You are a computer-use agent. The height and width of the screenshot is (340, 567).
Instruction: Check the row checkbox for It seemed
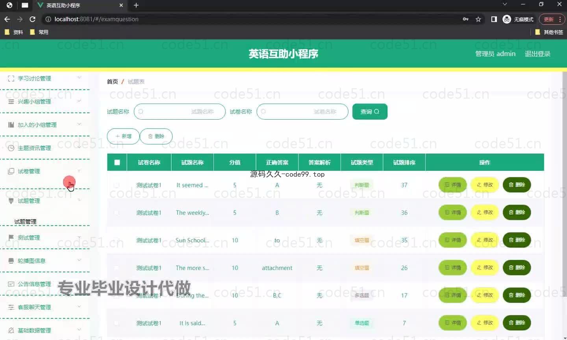(117, 185)
